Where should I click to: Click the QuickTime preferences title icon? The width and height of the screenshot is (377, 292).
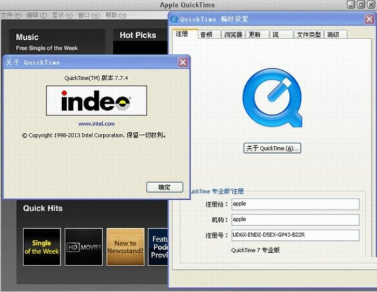click(174, 19)
